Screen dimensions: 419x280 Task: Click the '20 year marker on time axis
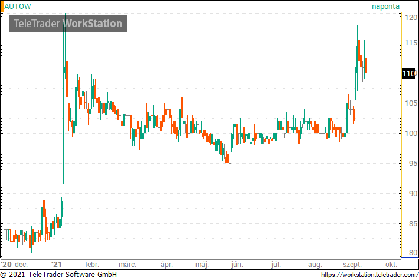coord(6,265)
